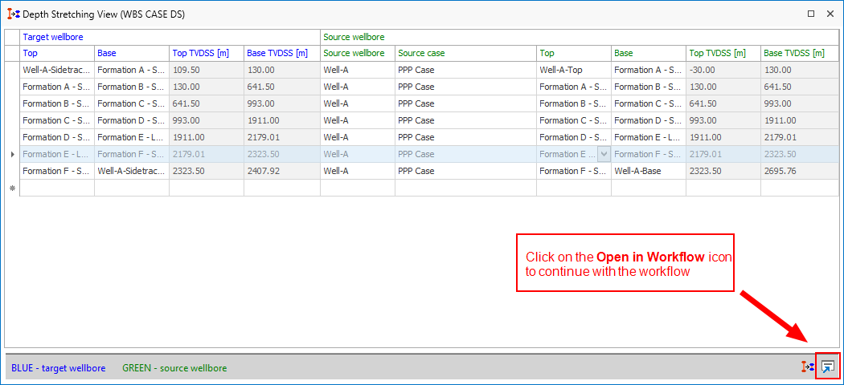The image size is (844, 385).
Task: Click the 2695.76 Base TVDSS cell
Action: (x=797, y=171)
